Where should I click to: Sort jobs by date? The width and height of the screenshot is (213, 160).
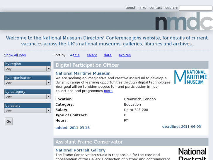pos(108,55)
